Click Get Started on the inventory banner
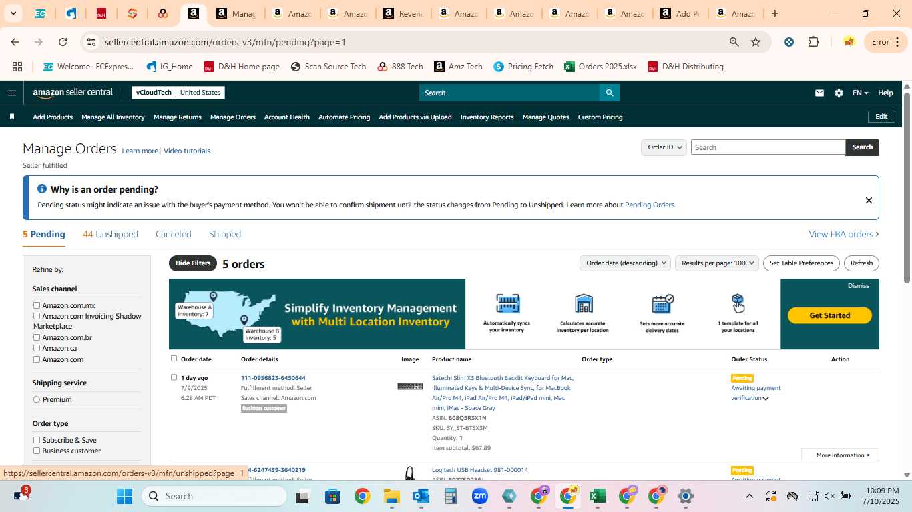 coord(830,315)
